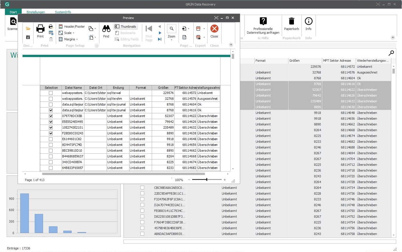
Task: Click the Zoom minus button in Preview status bar
Action: 189,180
